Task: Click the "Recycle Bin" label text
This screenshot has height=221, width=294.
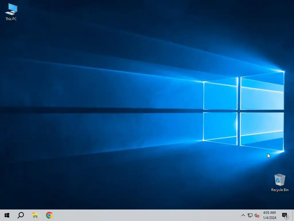Action: pyautogui.click(x=280, y=190)
